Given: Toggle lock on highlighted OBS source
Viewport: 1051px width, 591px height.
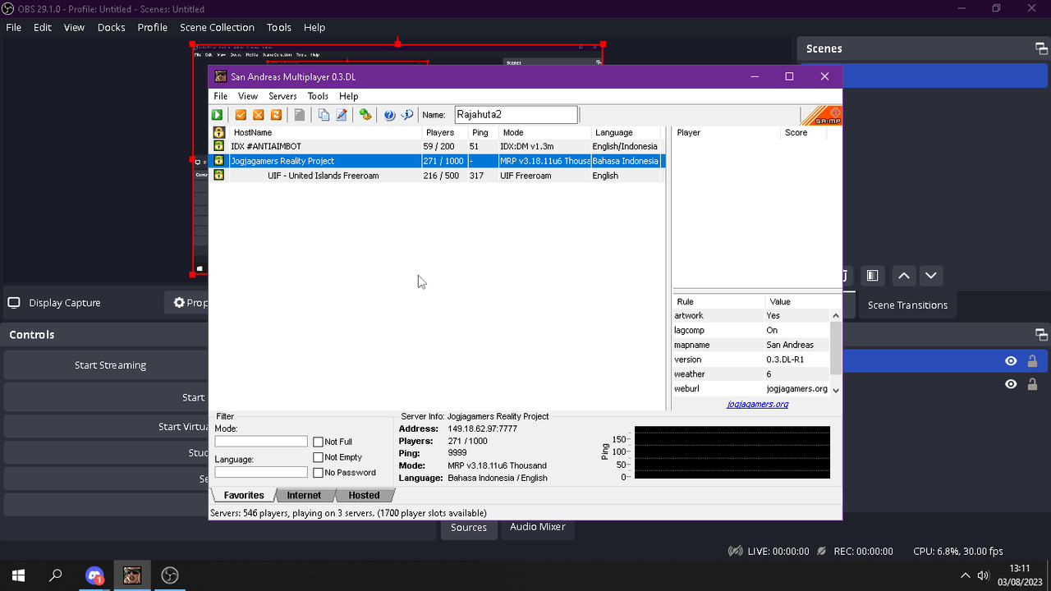Looking at the screenshot, I should (x=1033, y=361).
